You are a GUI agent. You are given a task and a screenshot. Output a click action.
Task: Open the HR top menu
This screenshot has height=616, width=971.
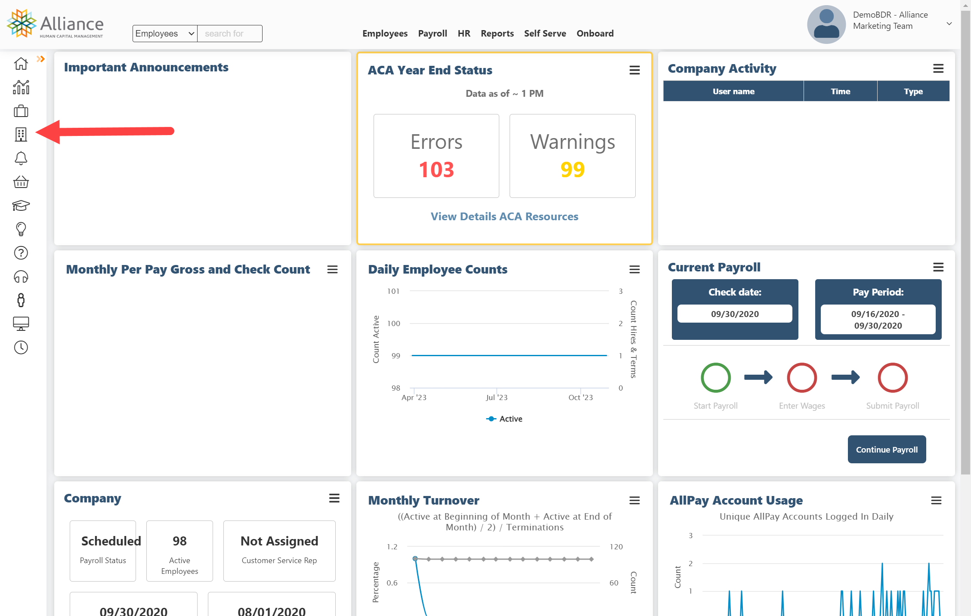464,34
